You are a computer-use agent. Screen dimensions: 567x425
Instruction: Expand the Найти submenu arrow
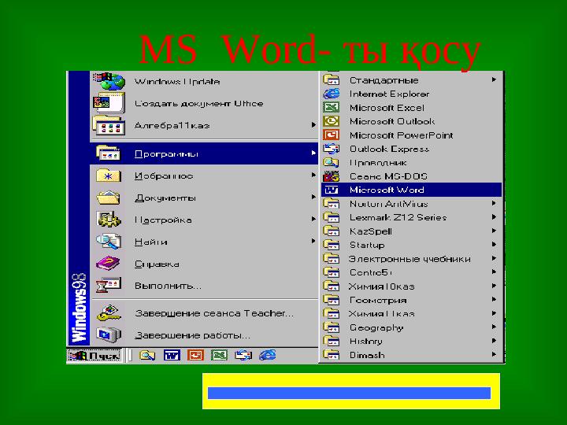point(313,241)
